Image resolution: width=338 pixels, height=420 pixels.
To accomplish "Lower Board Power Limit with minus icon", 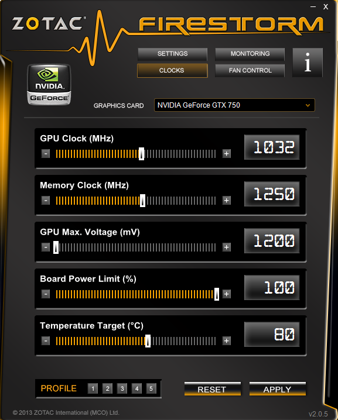I will pos(46,294).
